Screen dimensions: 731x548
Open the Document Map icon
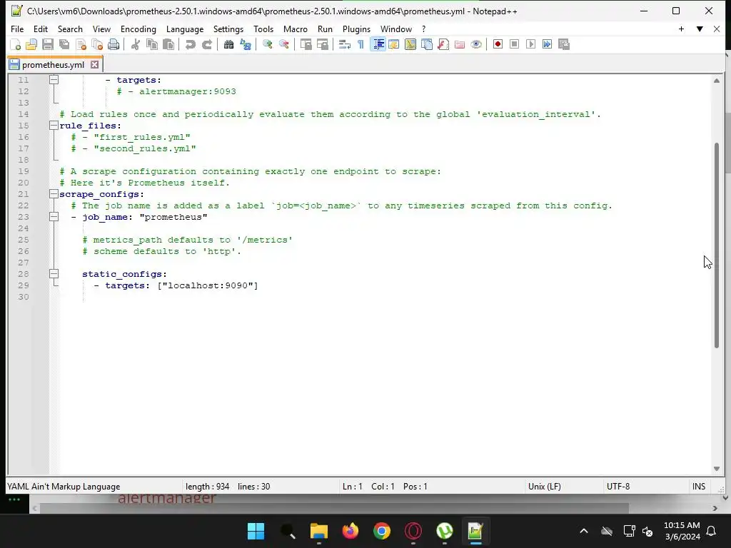410,44
